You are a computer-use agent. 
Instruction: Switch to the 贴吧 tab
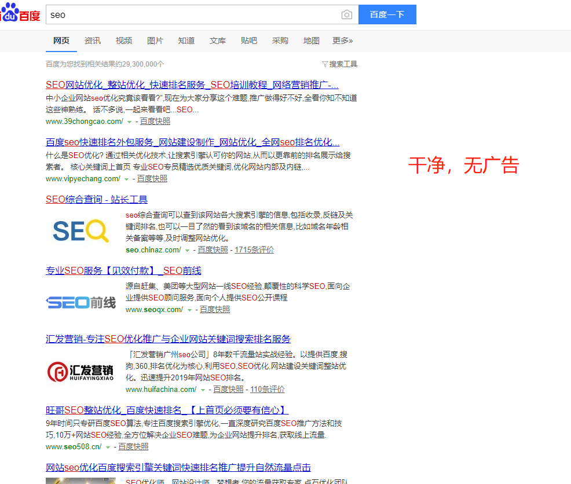point(249,41)
